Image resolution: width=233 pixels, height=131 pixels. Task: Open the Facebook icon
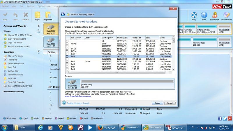[x=220, y=118]
